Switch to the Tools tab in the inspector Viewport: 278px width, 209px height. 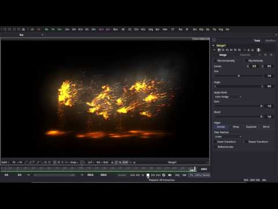[x=257, y=41]
